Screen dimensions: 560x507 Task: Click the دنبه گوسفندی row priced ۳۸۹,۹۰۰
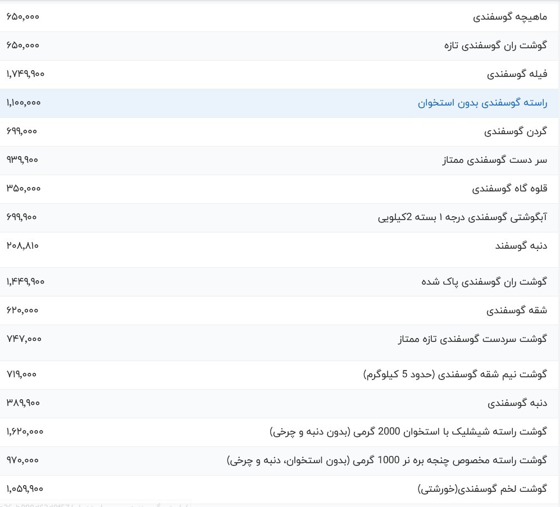pyautogui.click(x=281, y=403)
